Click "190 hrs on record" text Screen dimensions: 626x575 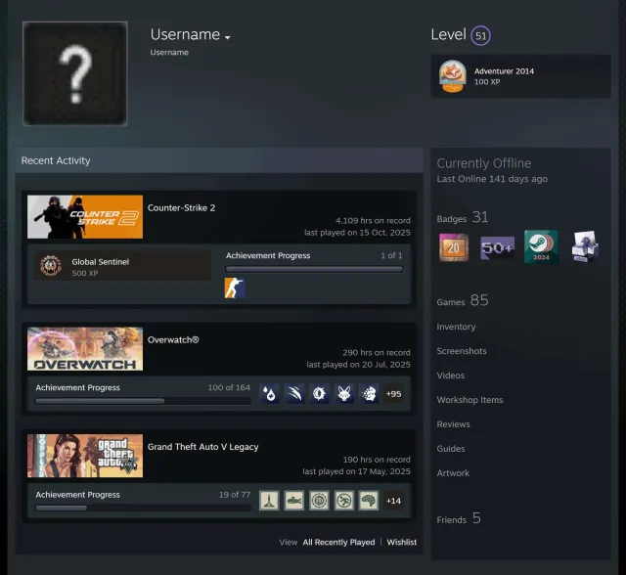click(377, 460)
